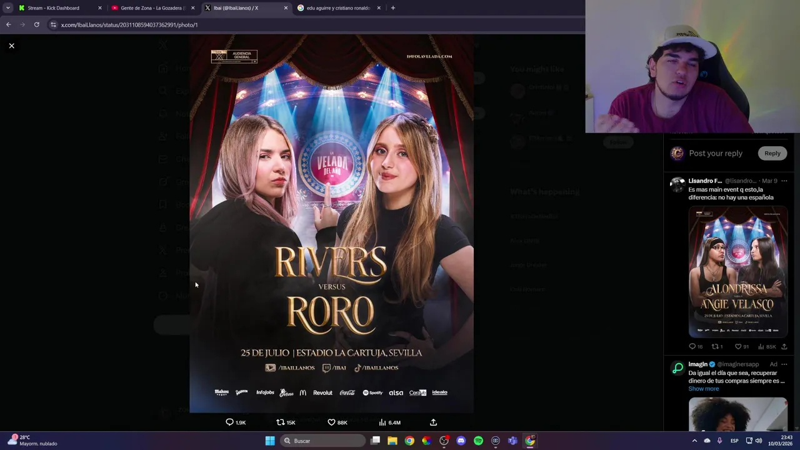Open the imagin advertiser name

(698, 364)
